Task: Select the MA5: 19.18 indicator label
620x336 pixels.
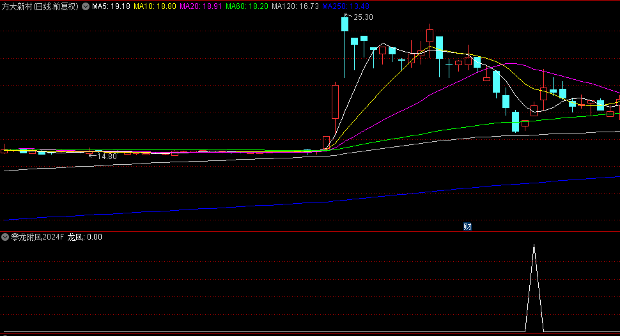Action: (111, 6)
